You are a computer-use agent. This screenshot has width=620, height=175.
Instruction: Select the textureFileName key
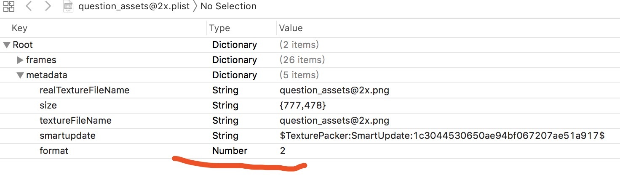point(75,121)
